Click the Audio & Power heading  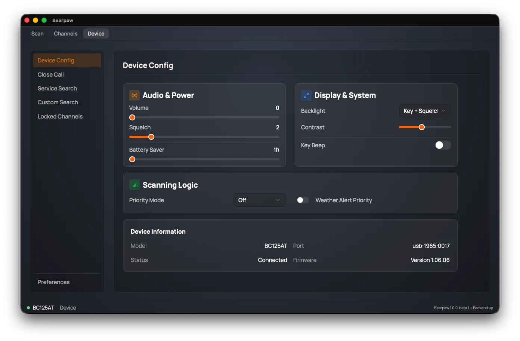click(x=168, y=95)
